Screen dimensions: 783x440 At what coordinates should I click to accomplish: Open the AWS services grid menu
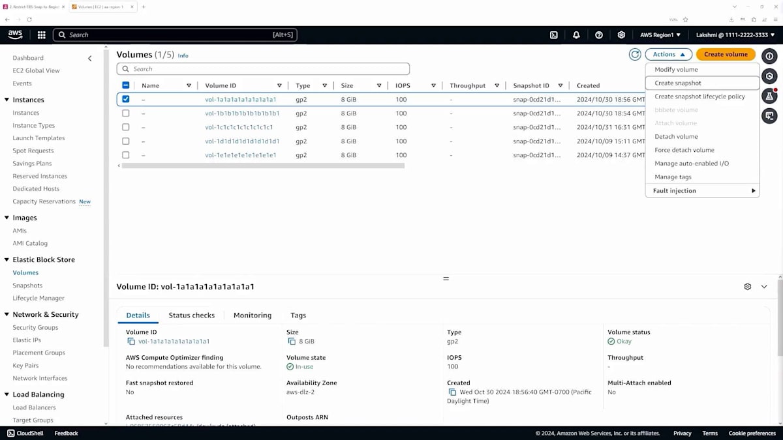click(x=41, y=35)
